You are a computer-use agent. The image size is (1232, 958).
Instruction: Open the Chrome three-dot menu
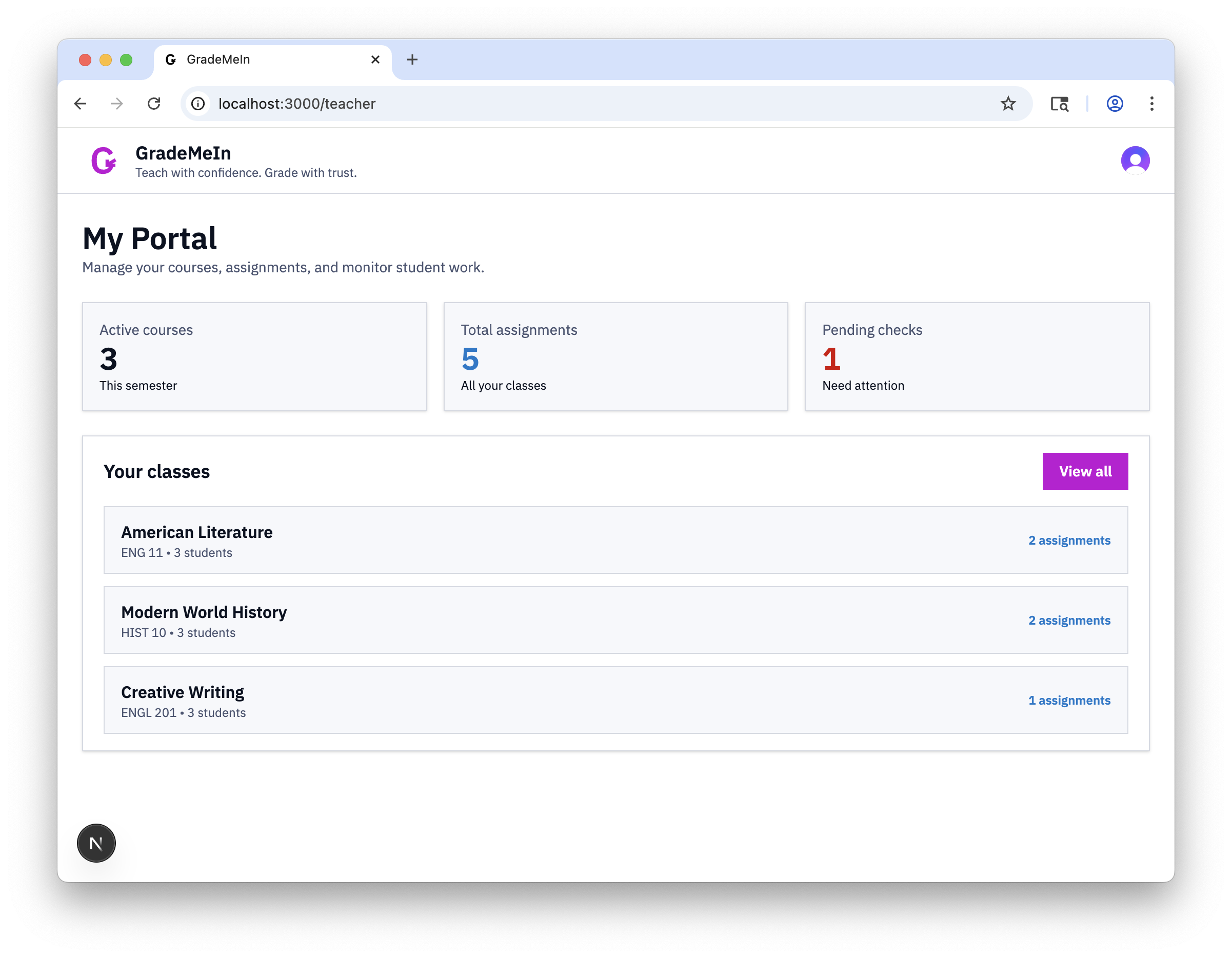1151,104
